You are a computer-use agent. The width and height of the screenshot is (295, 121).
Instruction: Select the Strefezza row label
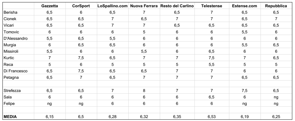point(12,91)
